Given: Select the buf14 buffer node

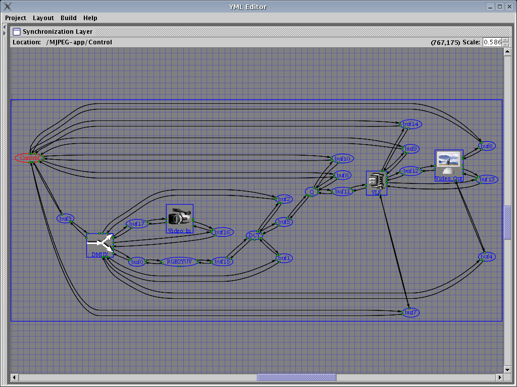Looking at the screenshot, I should tap(410, 124).
